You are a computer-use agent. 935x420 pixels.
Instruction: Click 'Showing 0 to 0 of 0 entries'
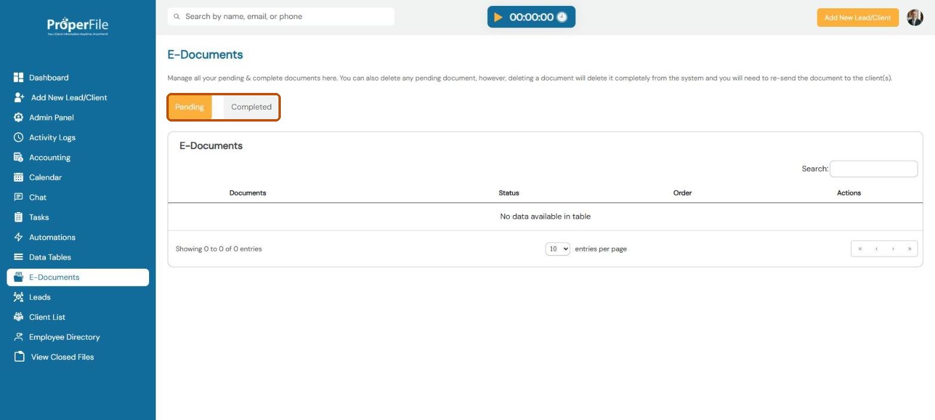pyautogui.click(x=219, y=249)
